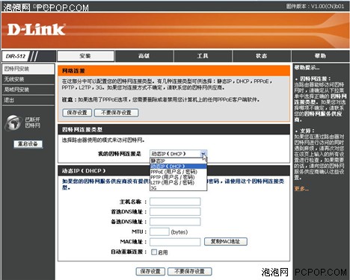This screenshot has width=350, height=280.
Task: Click the 备选DNS地址 input field
Action: (x=175, y=222)
